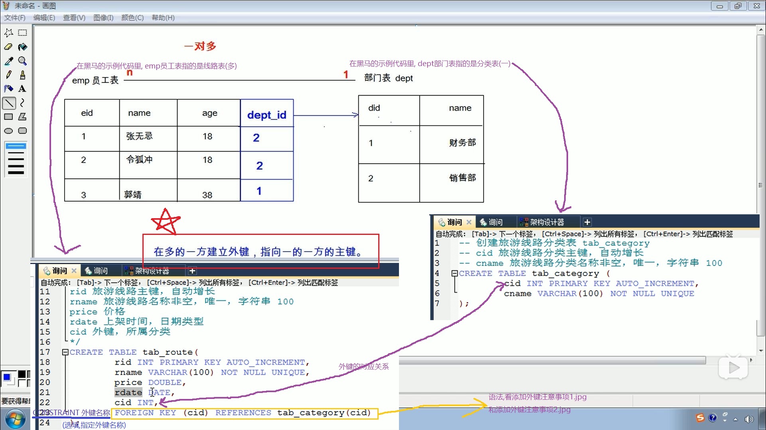Close the 询问 tab in the right editor
Screen dimensions: 766x430
469,222
